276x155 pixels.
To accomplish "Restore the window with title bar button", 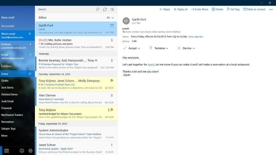I will tap(270, 3).
